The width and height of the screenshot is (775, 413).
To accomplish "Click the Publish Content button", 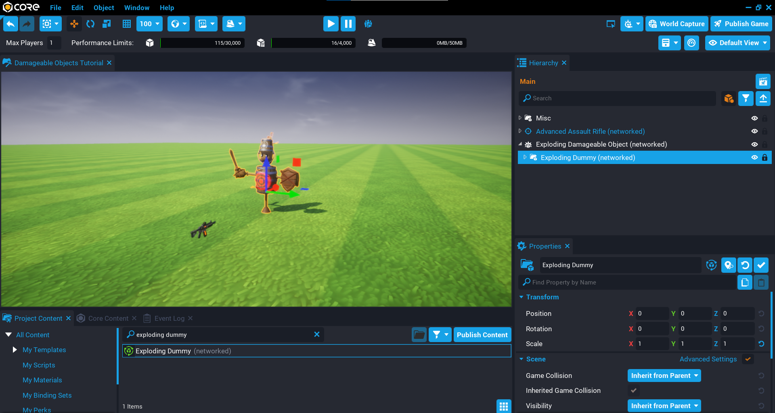I will point(482,335).
